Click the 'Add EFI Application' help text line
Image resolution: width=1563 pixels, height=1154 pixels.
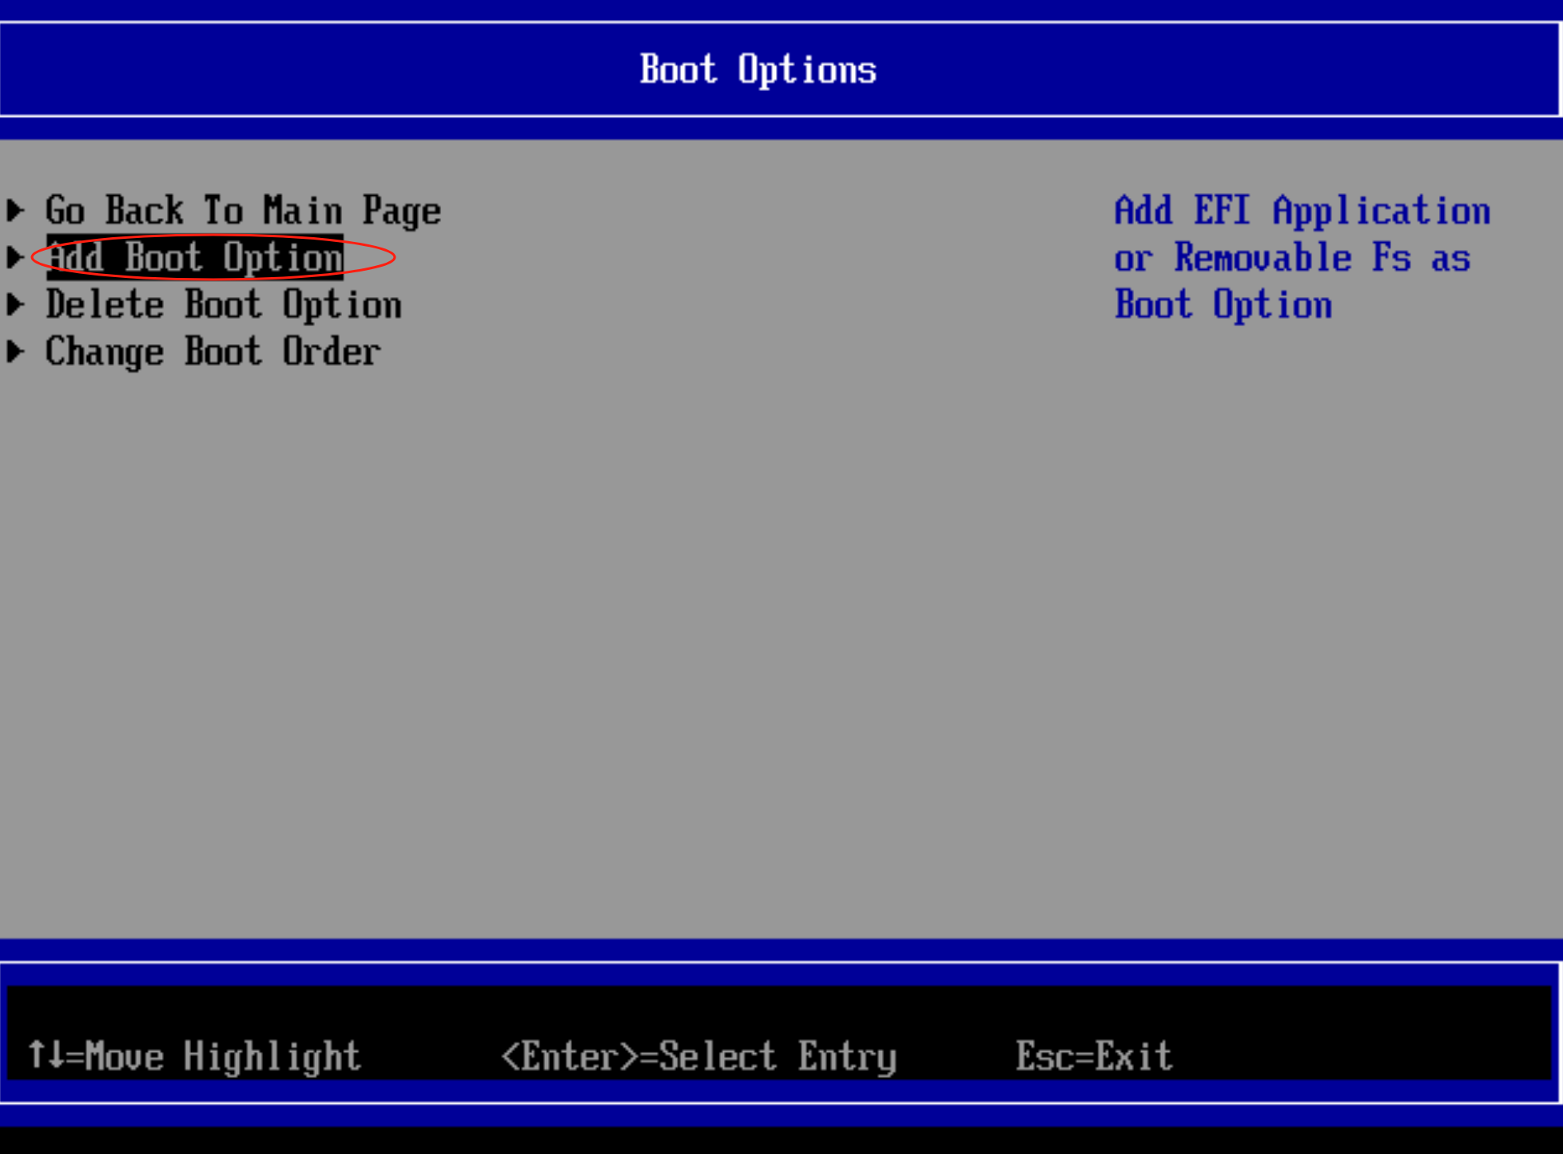click(x=1302, y=211)
